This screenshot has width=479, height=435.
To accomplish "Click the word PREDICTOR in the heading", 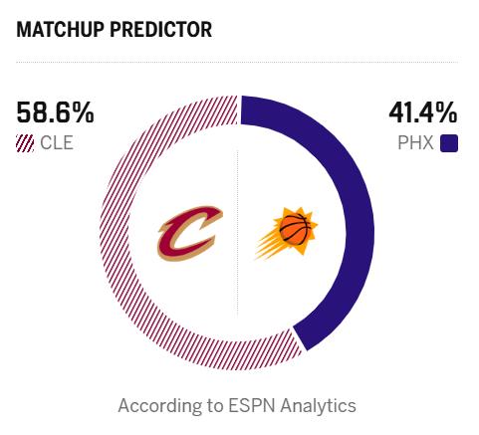I will (161, 30).
